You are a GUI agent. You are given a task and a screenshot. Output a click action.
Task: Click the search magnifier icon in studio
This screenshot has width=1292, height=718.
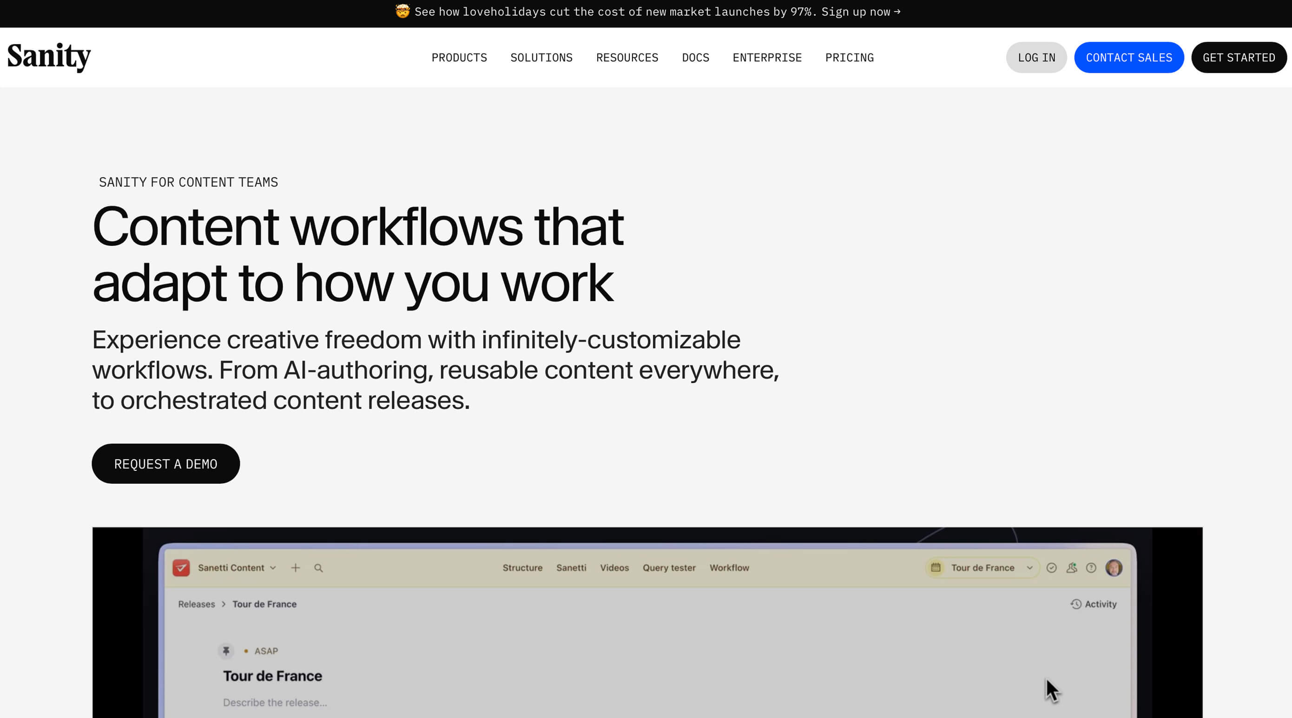point(318,567)
